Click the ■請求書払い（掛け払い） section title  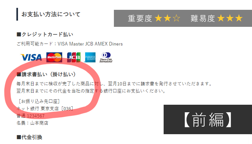[46, 74]
